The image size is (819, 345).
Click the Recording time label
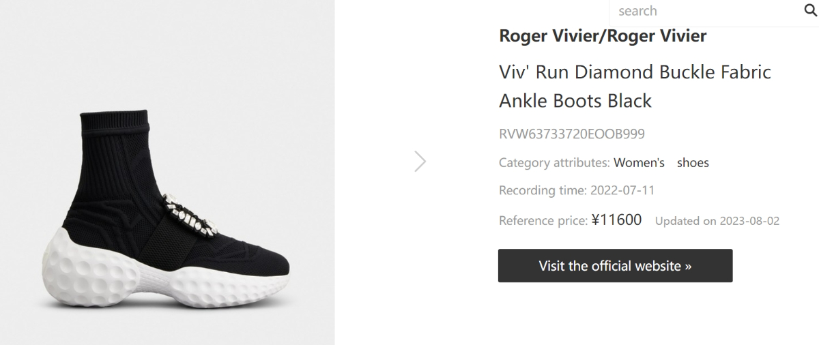[x=543, y=190]
